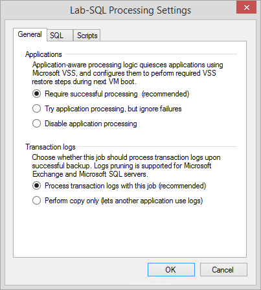
Task: Select Disable application processing option
Action: 36,124
